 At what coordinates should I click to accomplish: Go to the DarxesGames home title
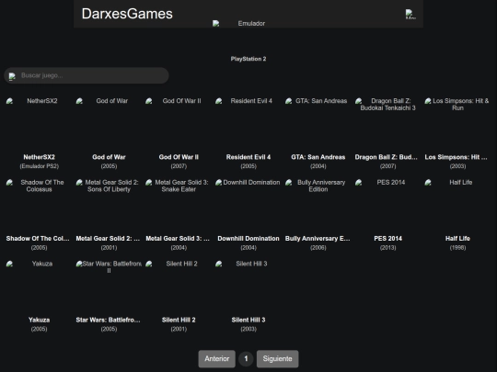click(x=127, y=14)
